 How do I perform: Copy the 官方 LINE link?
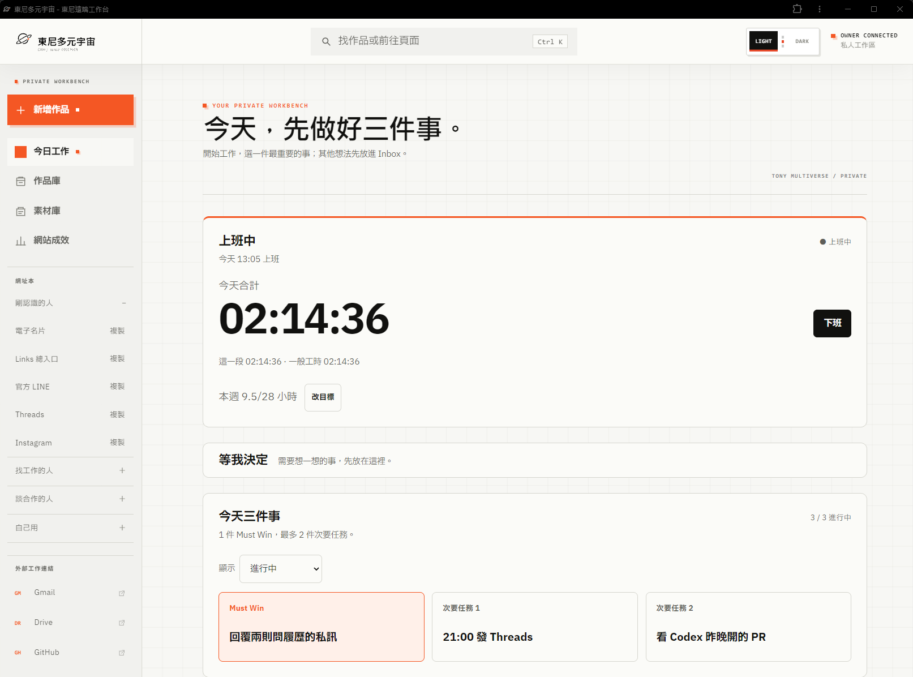(117, 386)
